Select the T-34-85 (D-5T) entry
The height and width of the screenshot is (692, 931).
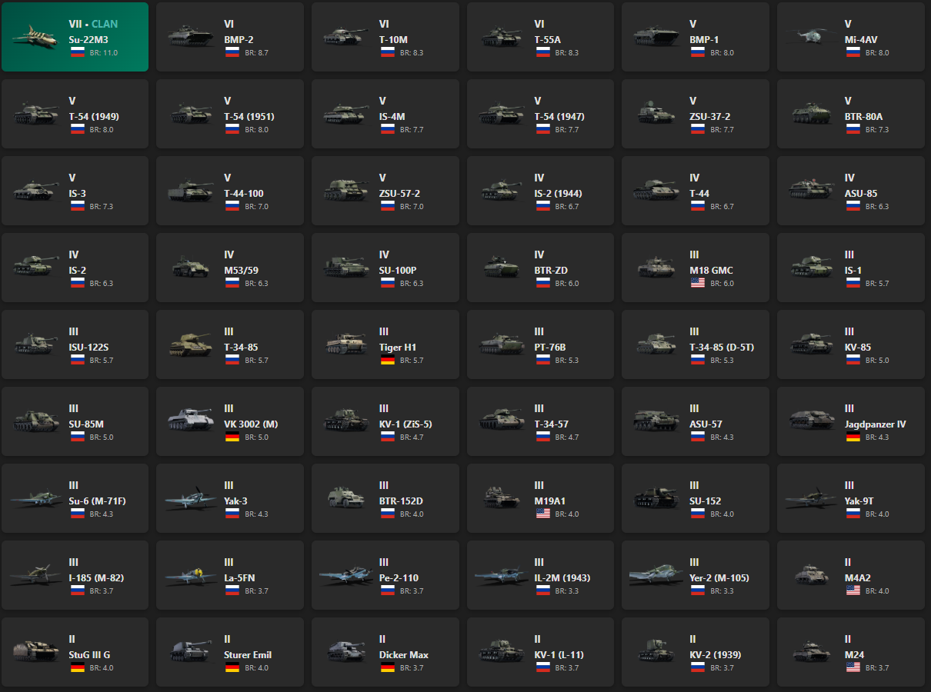point(696,344)
